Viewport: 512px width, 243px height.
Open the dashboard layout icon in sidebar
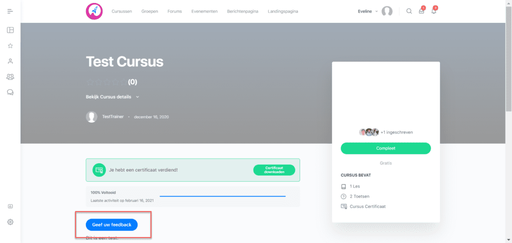[x=10, y=30]
